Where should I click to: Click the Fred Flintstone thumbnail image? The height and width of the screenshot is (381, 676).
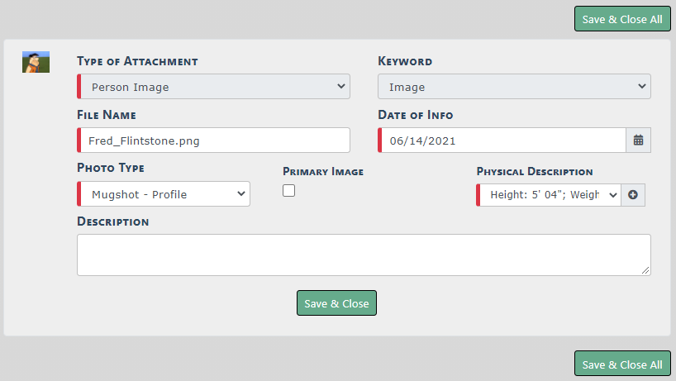coord(36,62)
